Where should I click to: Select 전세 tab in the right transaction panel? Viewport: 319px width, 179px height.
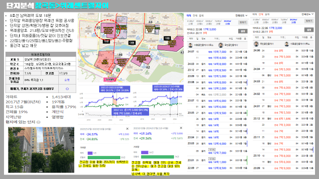click(x=261, y=14)
